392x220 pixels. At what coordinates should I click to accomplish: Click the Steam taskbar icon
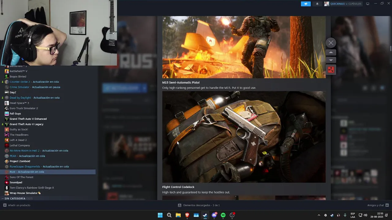pos(205,215)
